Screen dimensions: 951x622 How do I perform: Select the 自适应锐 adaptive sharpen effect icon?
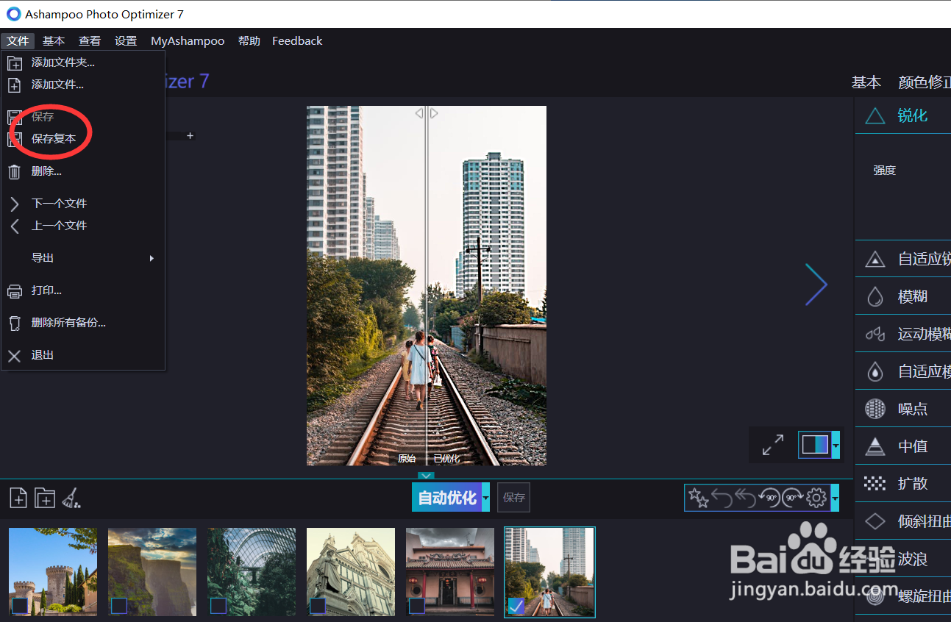(875, 259)
